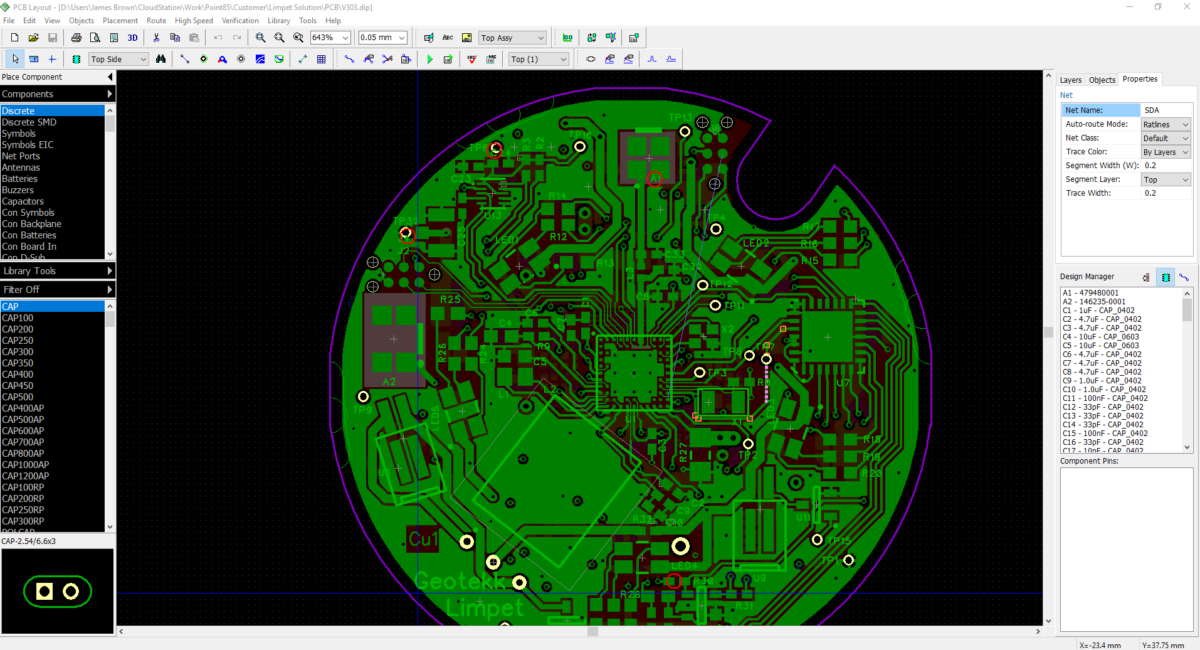This screenshot has width=1200, height=650.
Task: Click the binoculars find icon
Action: tap(161, 59)
